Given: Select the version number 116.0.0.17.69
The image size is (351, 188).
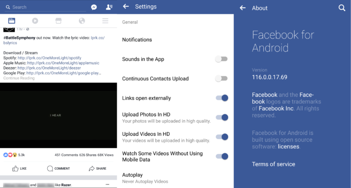Looking at the screenshot, I should click(x=270, y=77).
